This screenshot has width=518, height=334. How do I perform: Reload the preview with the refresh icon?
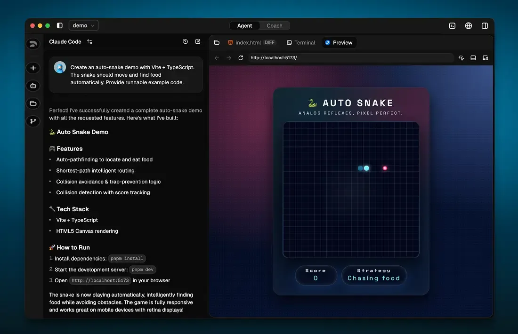click(x=241, y=57)
